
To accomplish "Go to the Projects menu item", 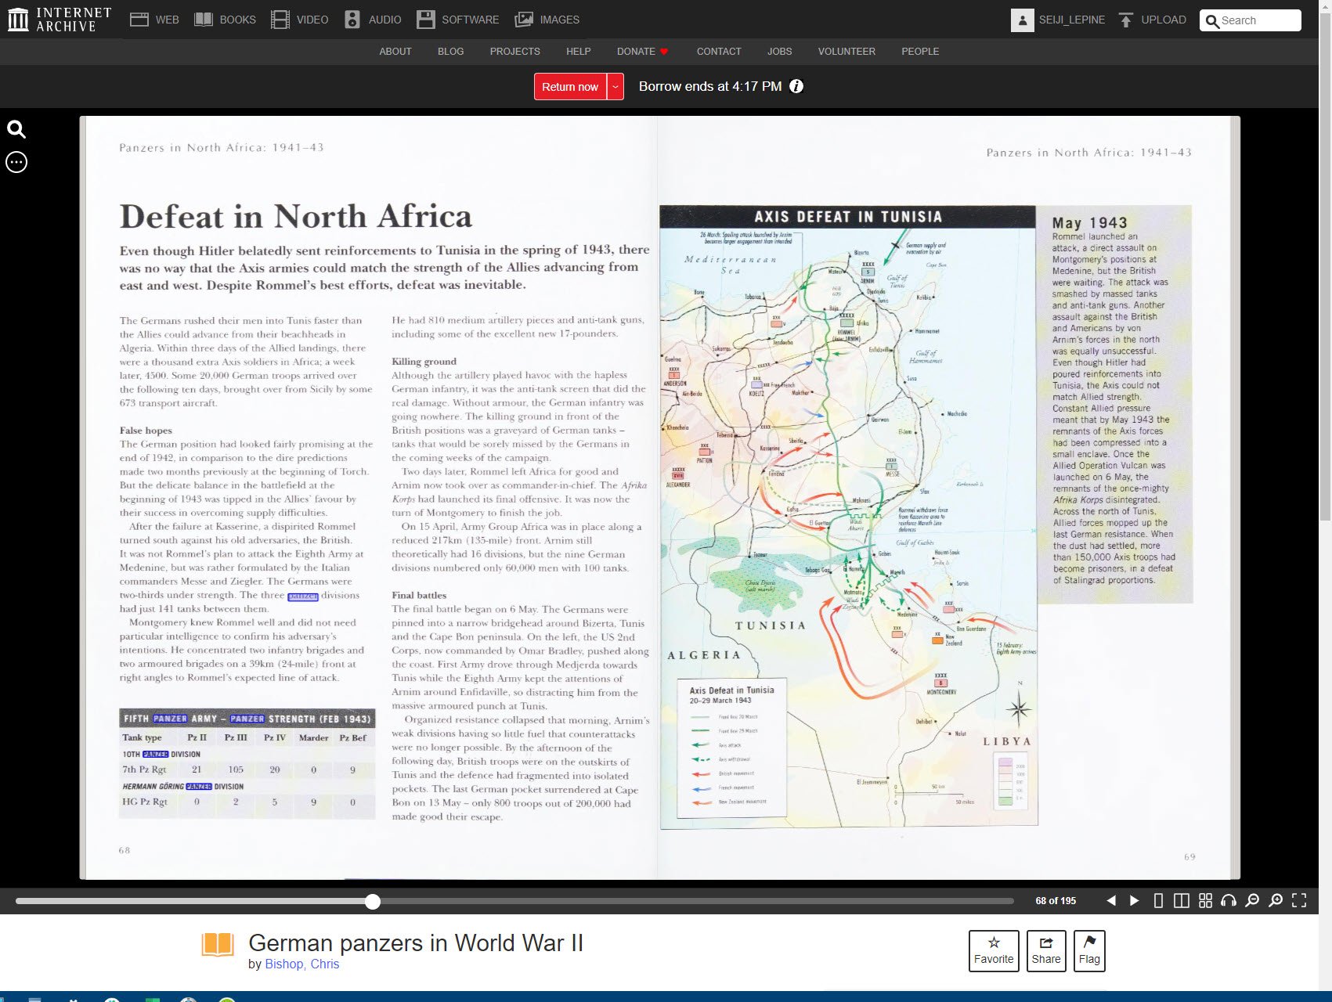I will (514, 52).
